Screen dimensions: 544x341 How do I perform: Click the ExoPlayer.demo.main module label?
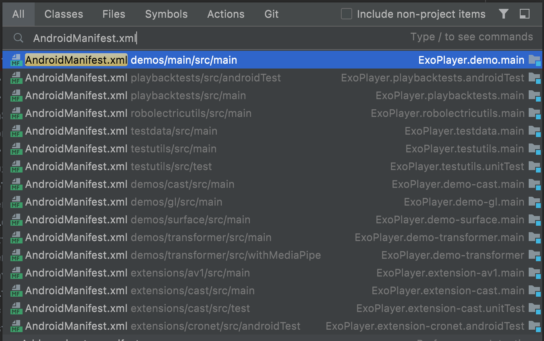471,60
